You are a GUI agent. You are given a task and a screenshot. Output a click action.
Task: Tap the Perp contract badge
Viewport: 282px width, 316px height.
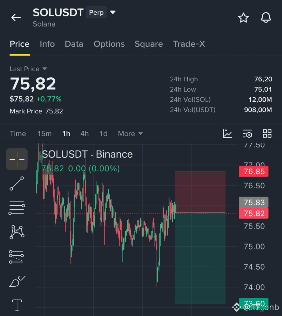(96, 13)
